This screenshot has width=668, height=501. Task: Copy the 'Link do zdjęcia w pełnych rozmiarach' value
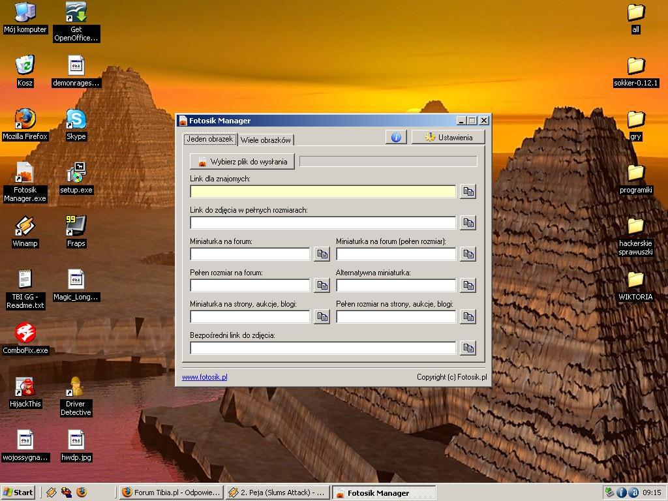tap(468, 223)
